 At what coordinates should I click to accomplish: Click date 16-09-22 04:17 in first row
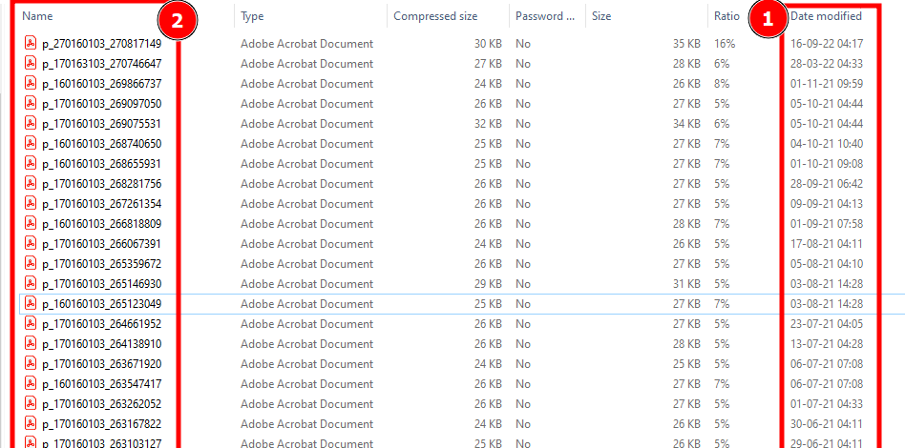click(x=826, y=44)
